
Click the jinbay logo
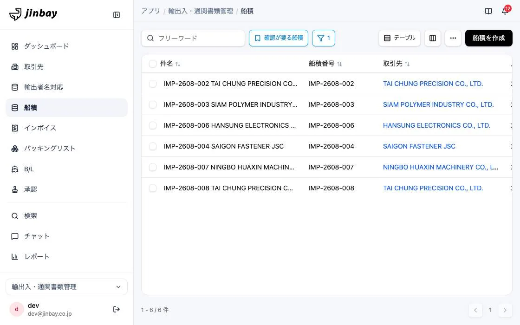tap(33, 14)
